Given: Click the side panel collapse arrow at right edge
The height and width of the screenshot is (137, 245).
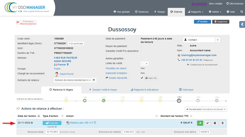Looking at the screenshot, I should point(242,24).
